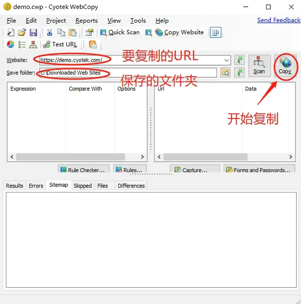
Task: Select the Sitemap tab
Action: click(59, 185)
